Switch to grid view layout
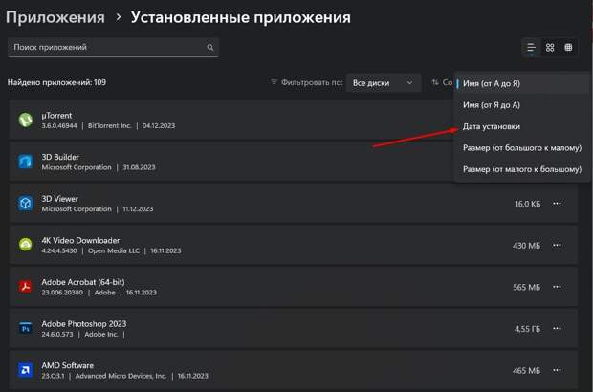 550,48
